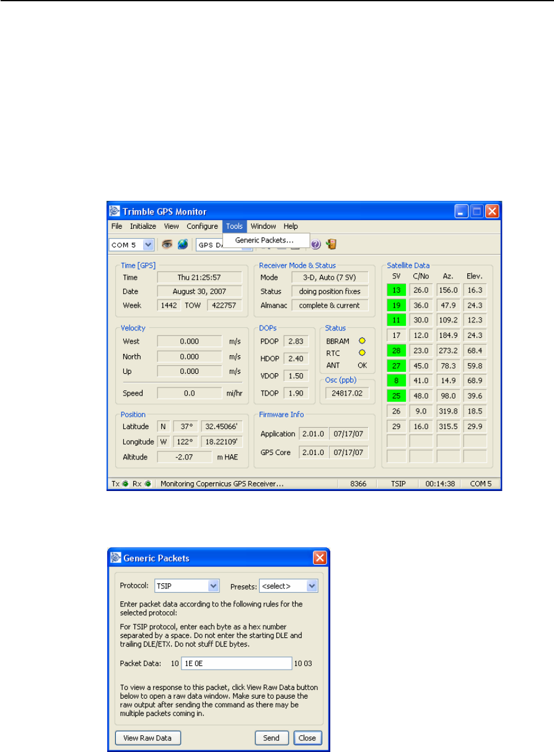Click the Tools menu
The width and height of the screenshot is (554, 752).
point(234,226)
